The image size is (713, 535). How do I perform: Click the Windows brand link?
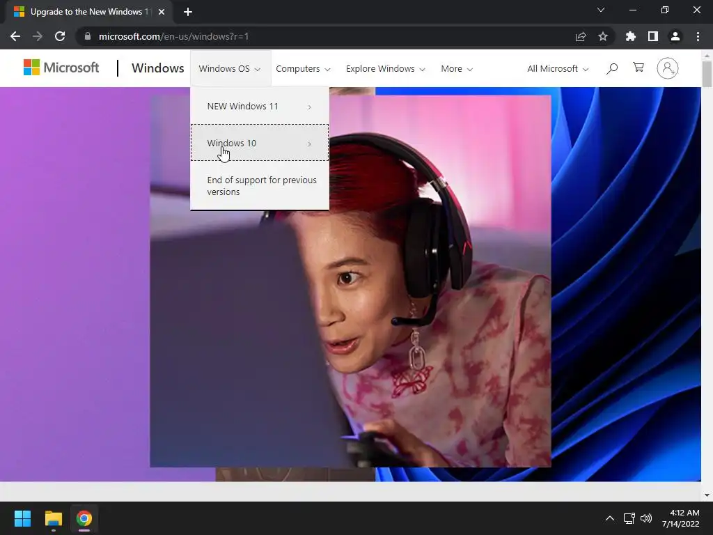click(x=158, y=68)
